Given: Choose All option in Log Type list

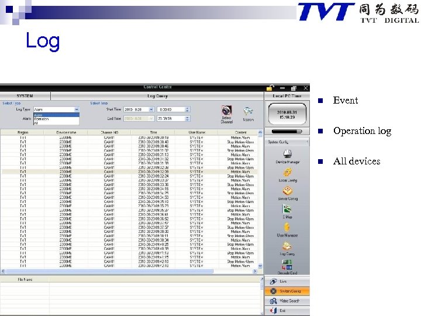Looking at the screenshot, I should tap(56, 123).
